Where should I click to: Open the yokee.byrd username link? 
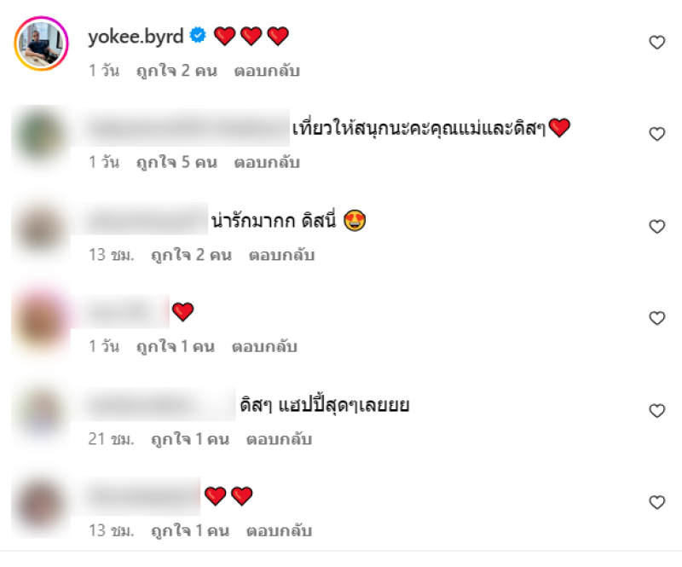[x=136, y=37]
